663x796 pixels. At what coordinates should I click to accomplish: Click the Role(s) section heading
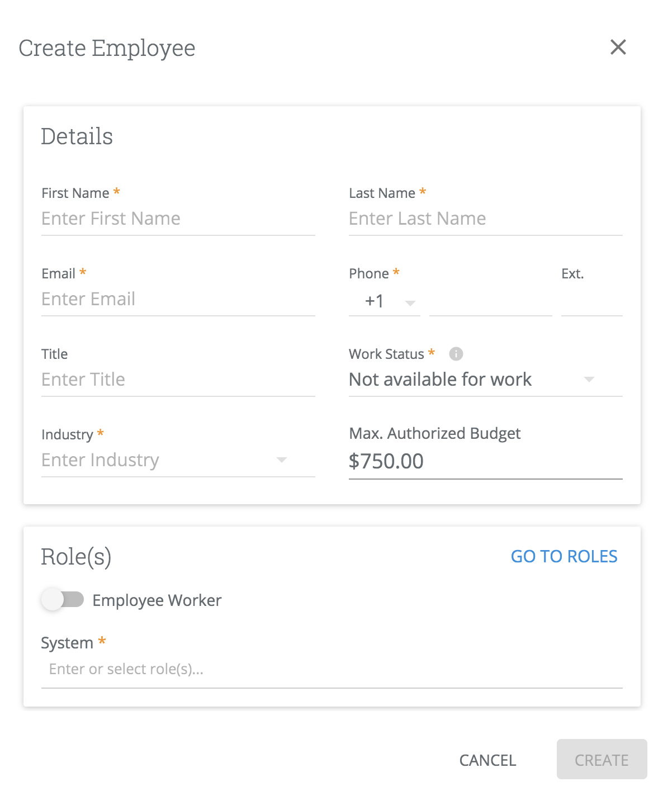pos(76,557)
